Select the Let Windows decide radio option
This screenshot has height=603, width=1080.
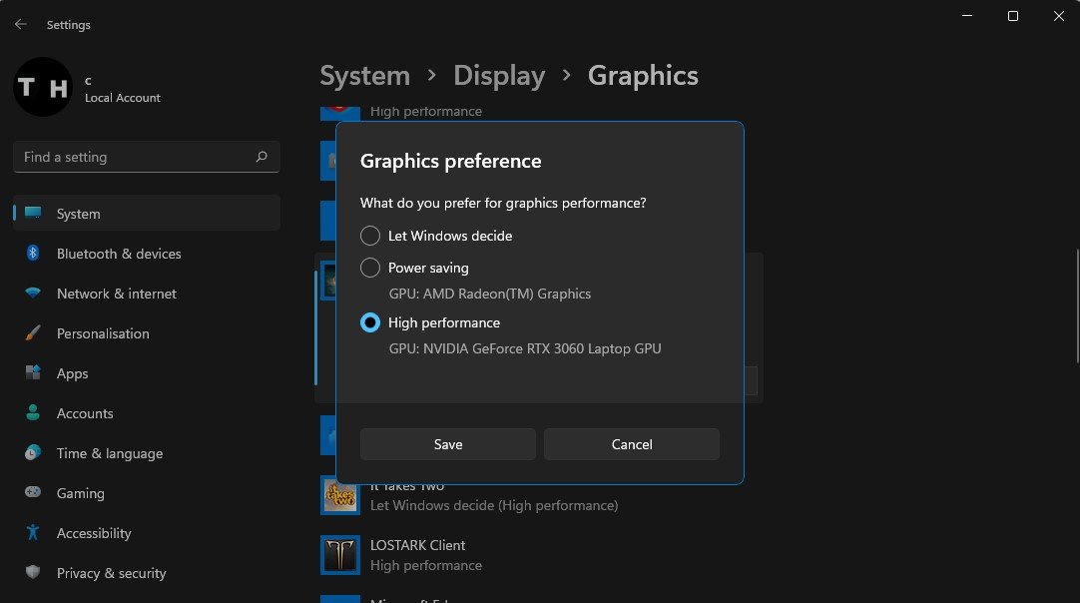coord(370,236)
